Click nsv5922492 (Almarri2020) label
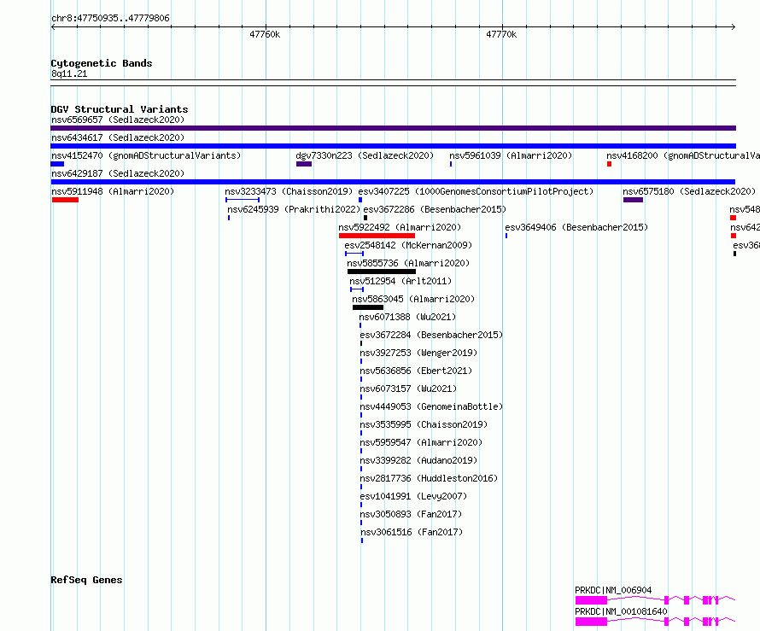The height and width of the screenshot is (631, 760). pyautogui.click(x=400, y=227)
